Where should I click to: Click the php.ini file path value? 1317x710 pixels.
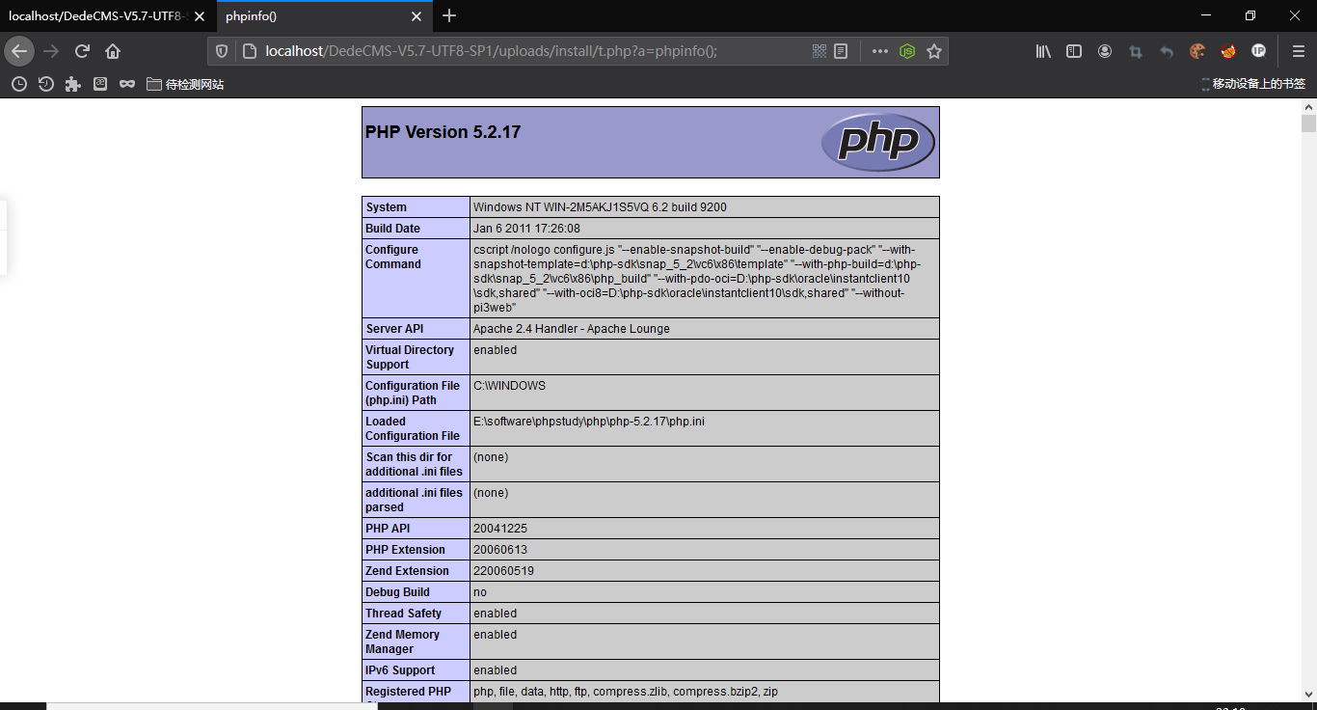589,422
